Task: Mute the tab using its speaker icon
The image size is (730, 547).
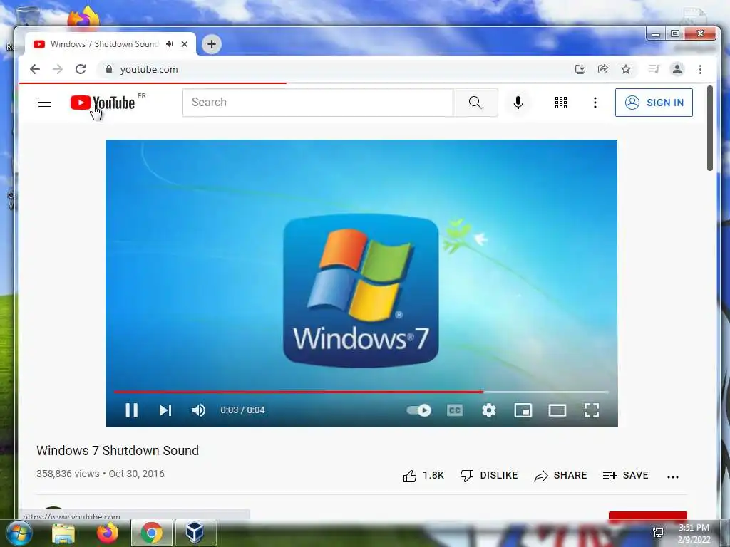Action: [170, 44]
